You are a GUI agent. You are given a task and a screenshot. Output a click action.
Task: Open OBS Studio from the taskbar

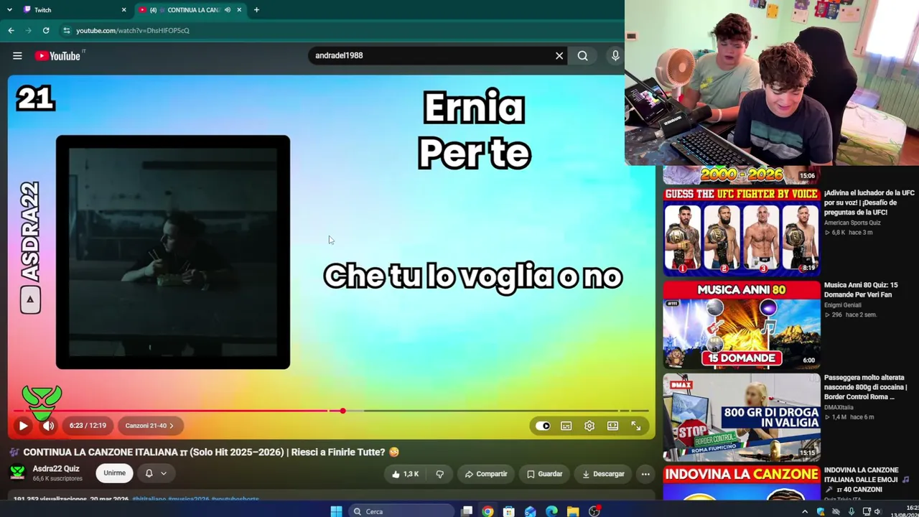(594, 511)
